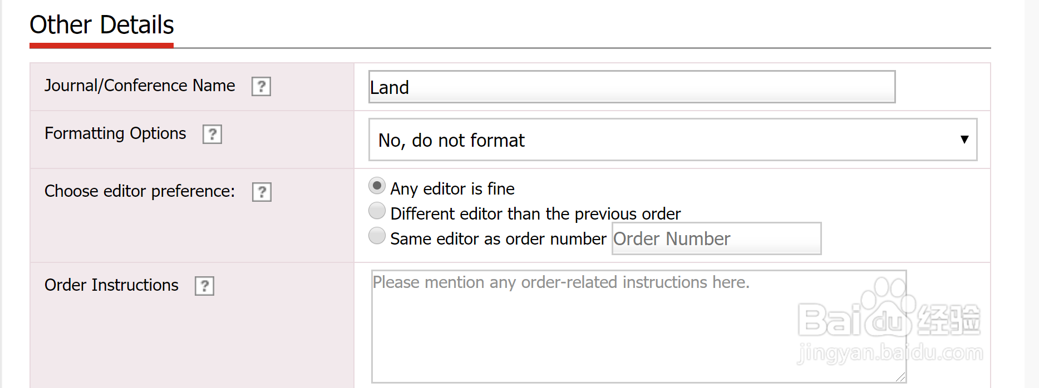The width and height of the screenshot is (1039, 388).
Task: Click the Order Number input box
Action: (x=716, y=239)
